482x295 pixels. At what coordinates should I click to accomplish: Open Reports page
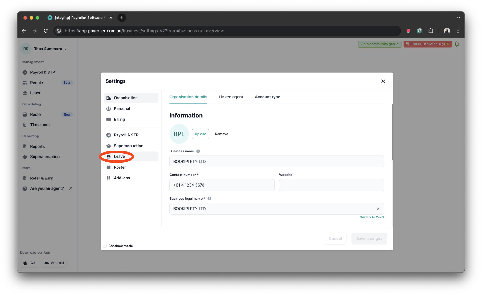[x=37, y=147]
